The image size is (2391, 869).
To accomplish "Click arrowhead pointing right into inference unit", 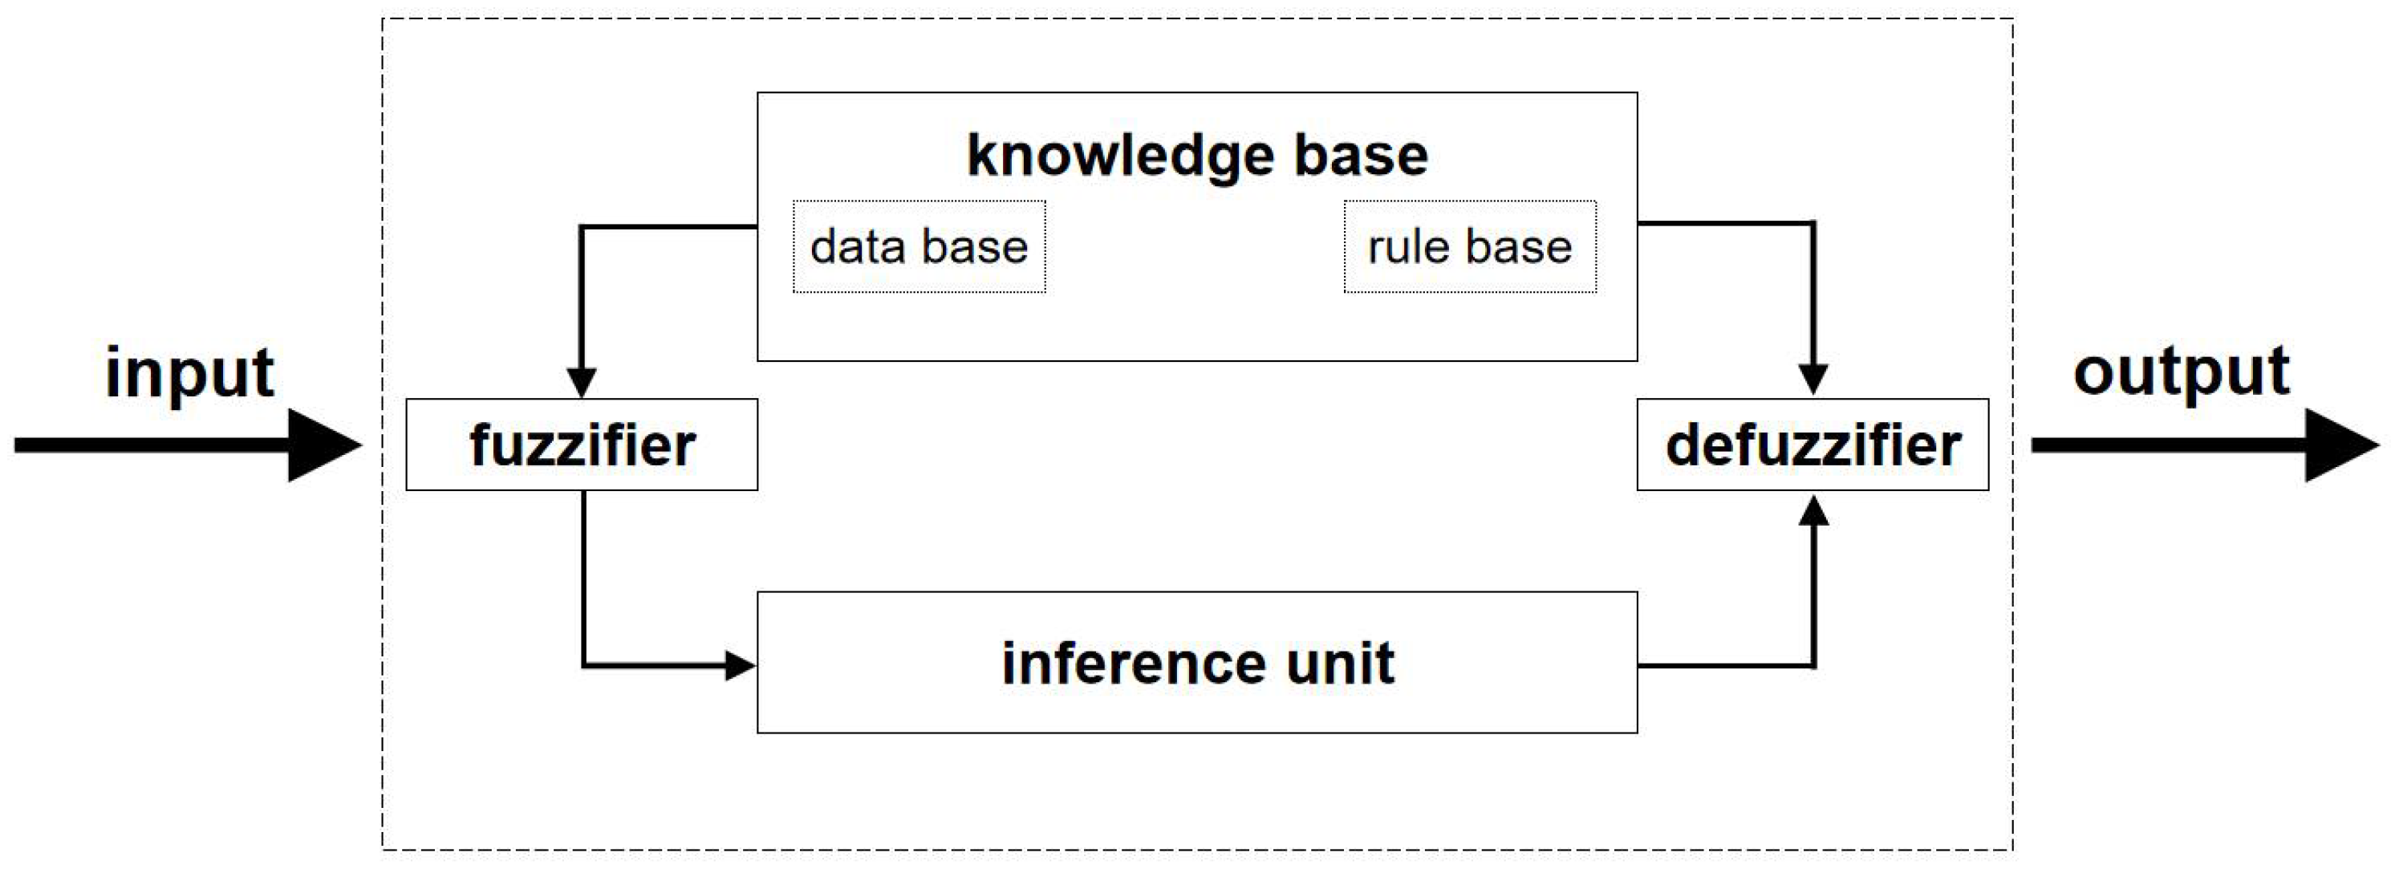I will pyautogui.click(x=740, y=666).
